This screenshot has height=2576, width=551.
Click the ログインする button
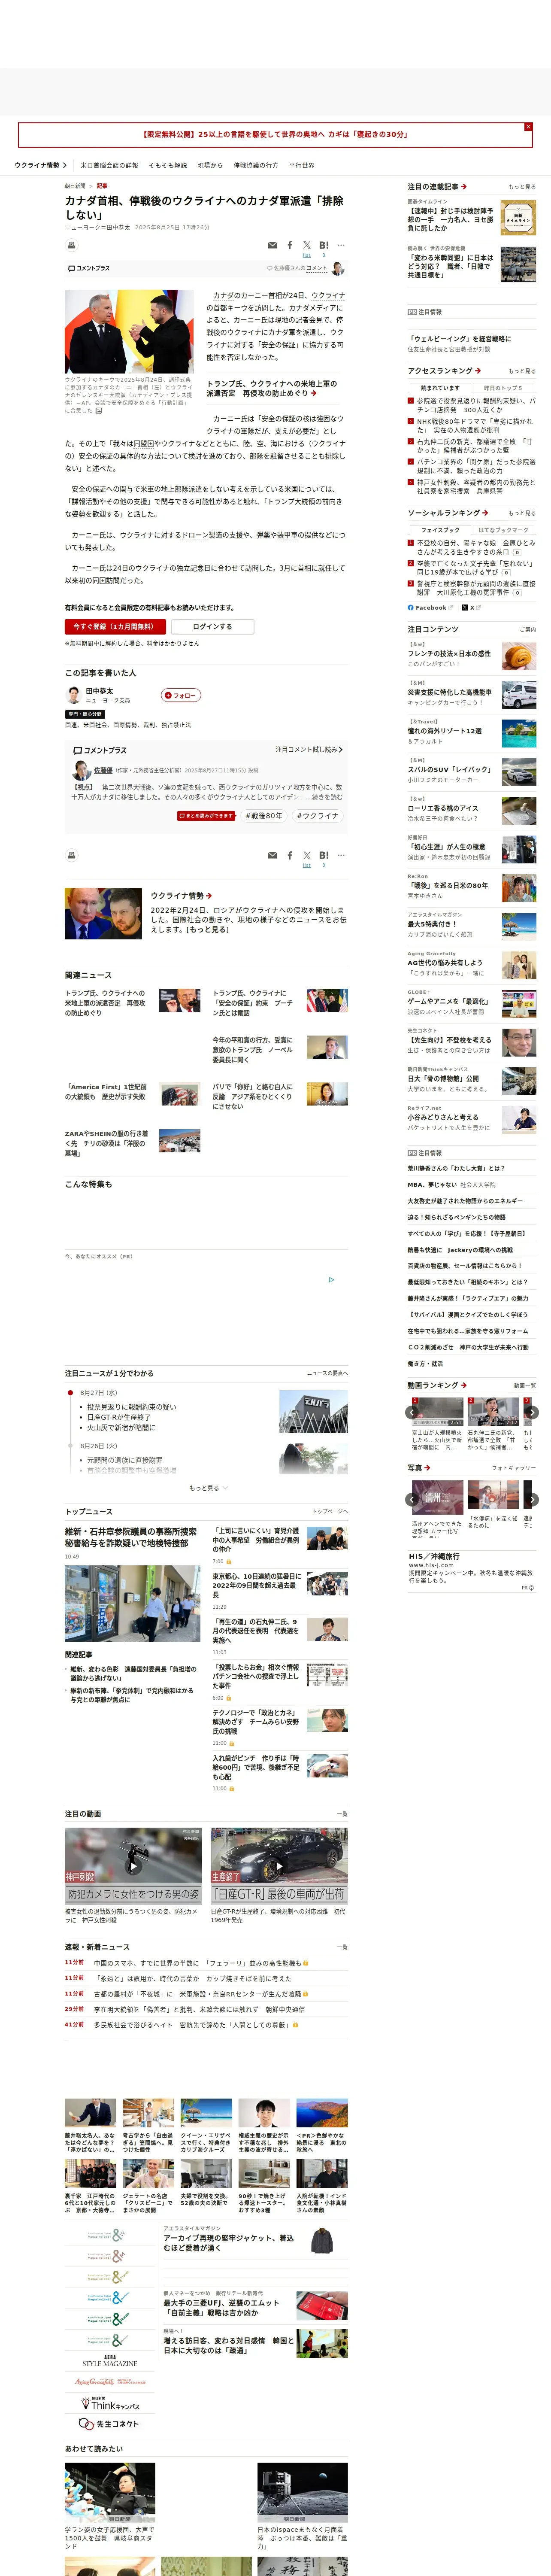[212, 627]
